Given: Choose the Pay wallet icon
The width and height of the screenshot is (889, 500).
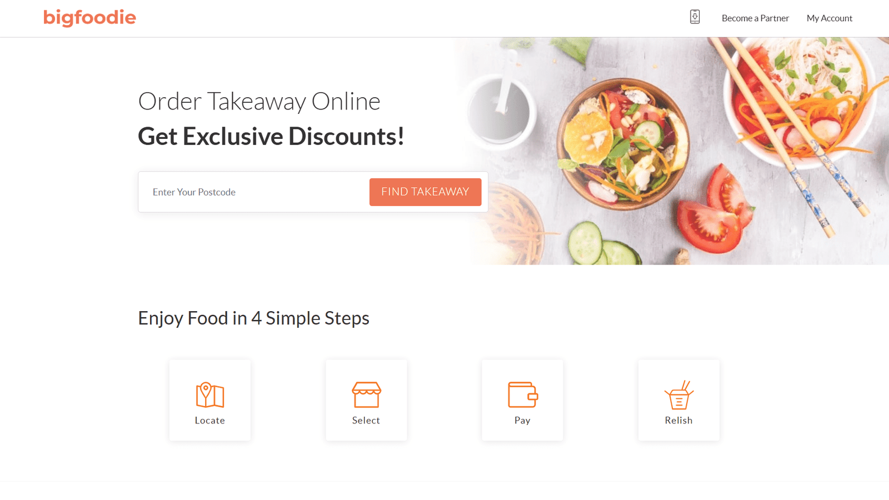Looking at the screenshot, I should point(523,395).
